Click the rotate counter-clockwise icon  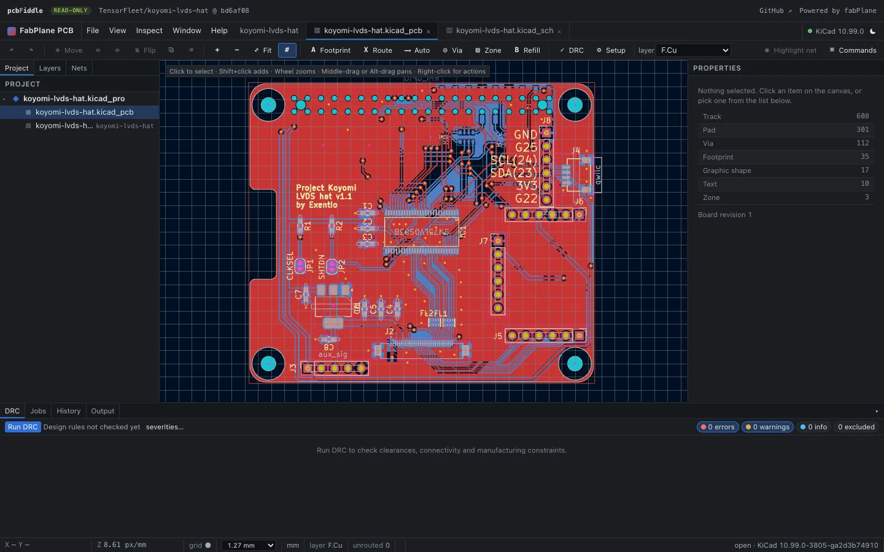[98, 50]
